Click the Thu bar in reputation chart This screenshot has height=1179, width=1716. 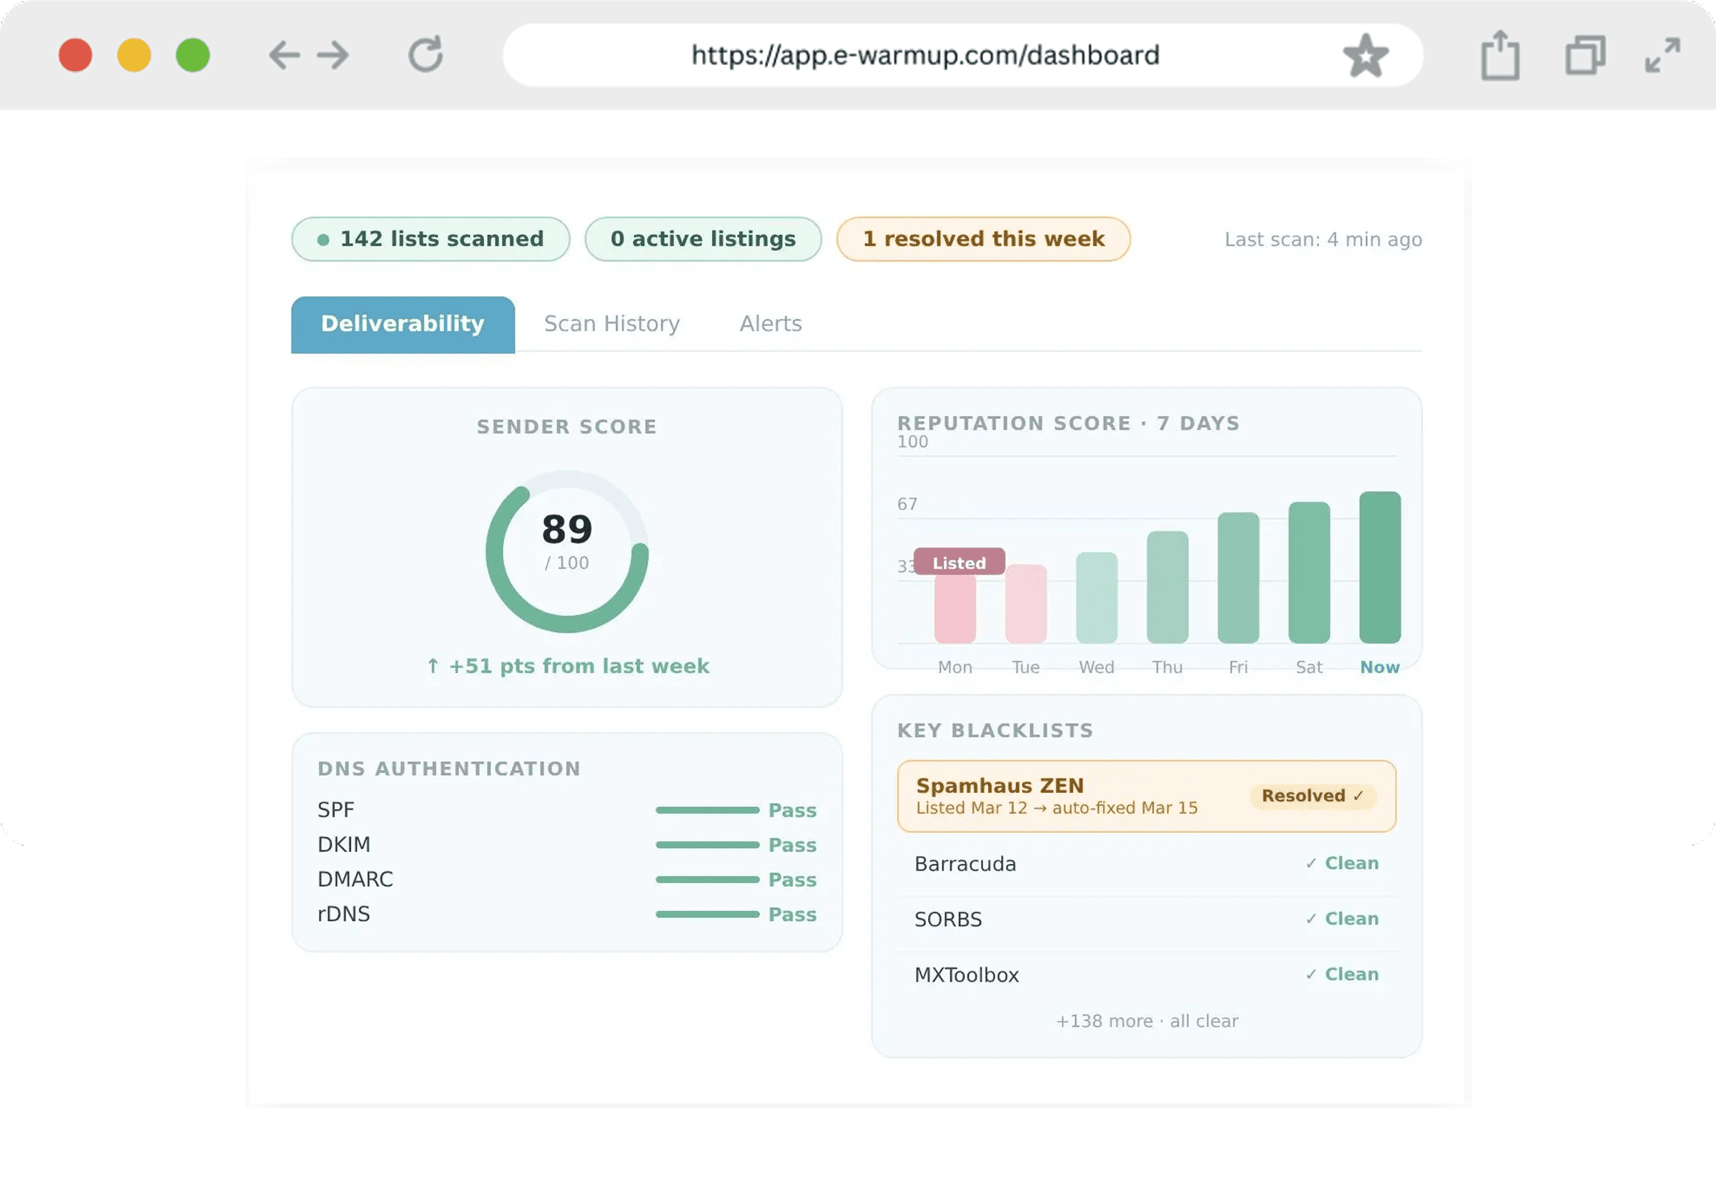[x=1167, y=587]
